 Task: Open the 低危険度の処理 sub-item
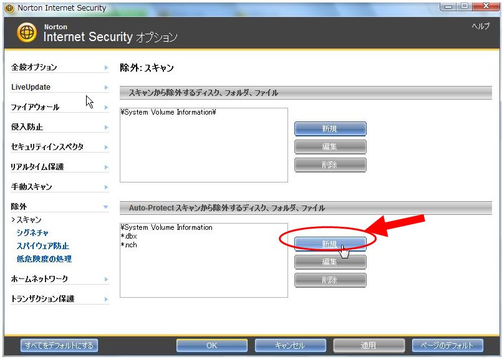[44, 259]
